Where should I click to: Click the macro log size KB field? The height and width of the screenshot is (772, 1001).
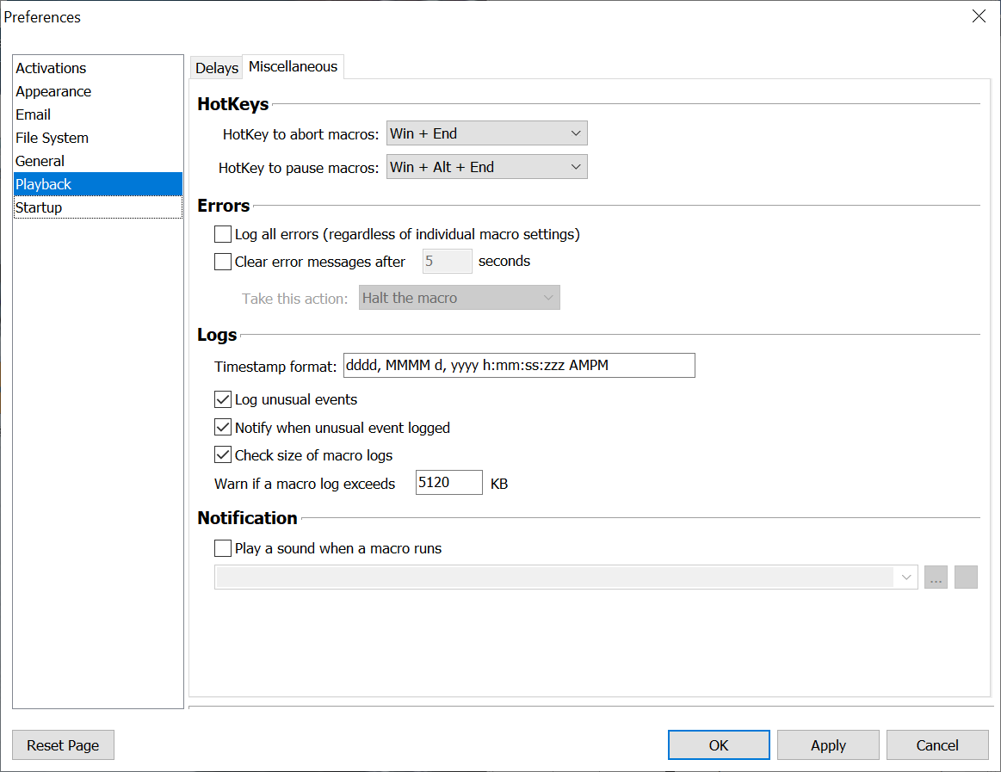[448, 483]
